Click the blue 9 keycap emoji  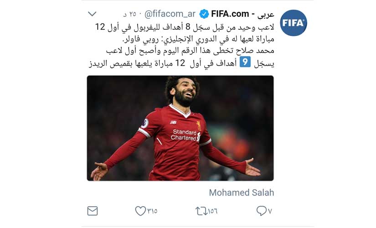click(245, 62)
